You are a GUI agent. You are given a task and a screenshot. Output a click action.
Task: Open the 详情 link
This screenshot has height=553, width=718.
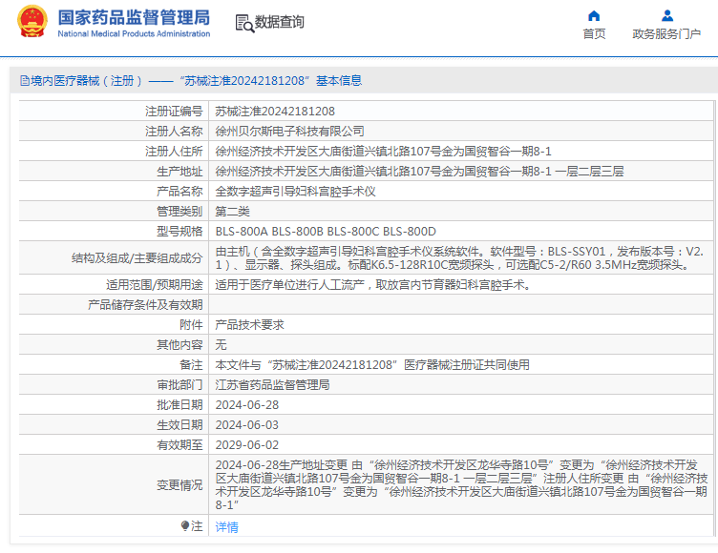tap(226, 527)
